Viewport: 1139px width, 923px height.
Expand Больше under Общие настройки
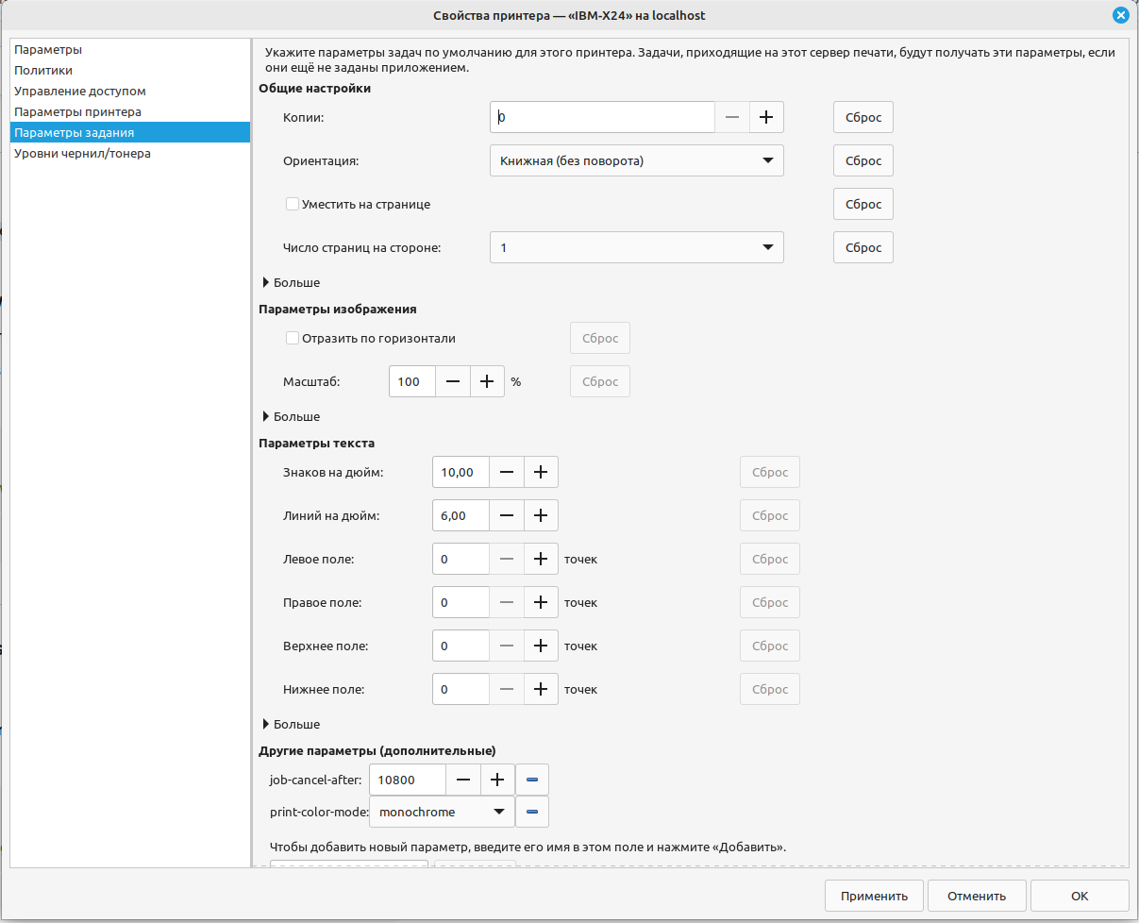292,282
